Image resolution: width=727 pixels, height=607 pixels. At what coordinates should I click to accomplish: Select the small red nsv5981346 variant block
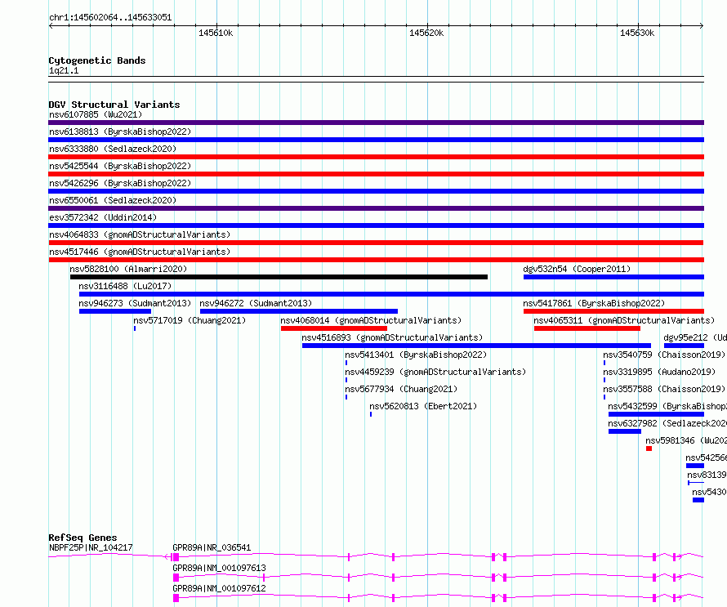click(649, 449)
